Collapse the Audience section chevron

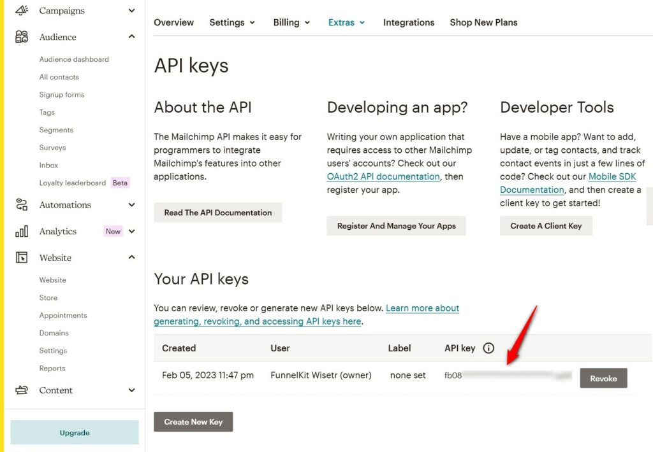pyautogui.click(x=131, y=36)
